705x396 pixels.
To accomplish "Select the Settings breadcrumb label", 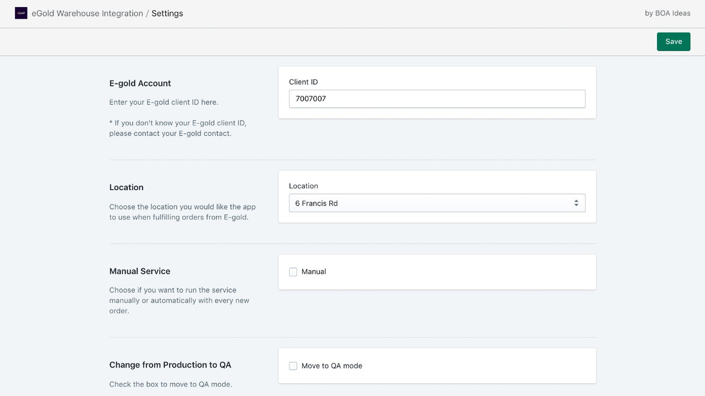I will (x=167, y=13).
